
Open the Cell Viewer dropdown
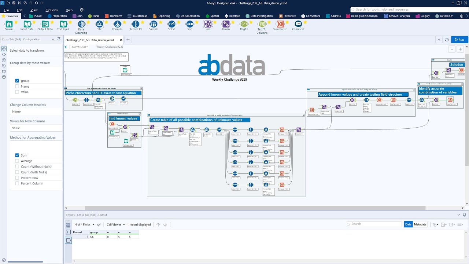pos(115,224)
